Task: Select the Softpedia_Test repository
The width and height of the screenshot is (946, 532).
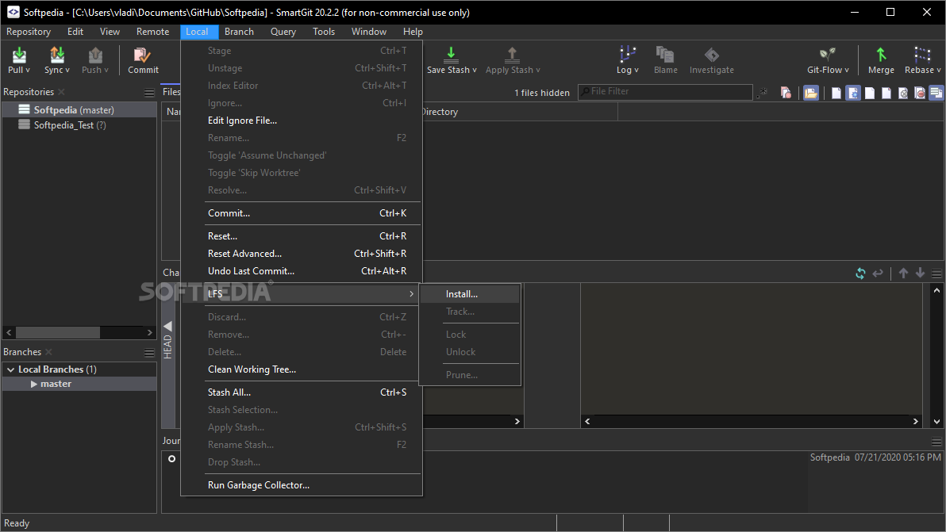Action: click(x=79, y=124)
